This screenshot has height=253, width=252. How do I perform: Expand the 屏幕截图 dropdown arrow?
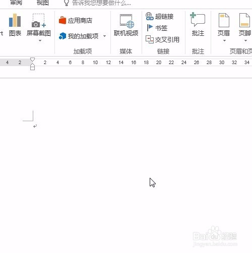click(40, 40)
